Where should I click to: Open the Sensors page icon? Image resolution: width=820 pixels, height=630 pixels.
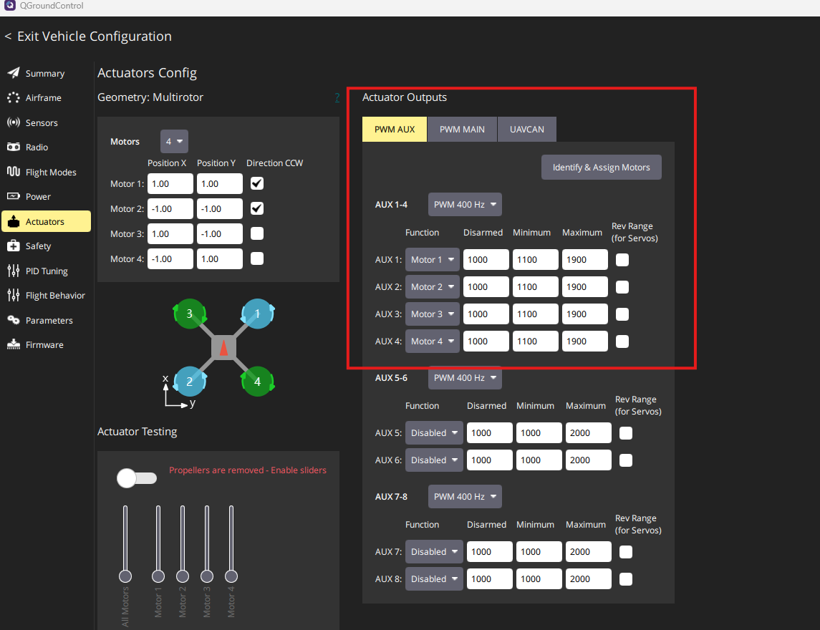[x=14, y=123]
